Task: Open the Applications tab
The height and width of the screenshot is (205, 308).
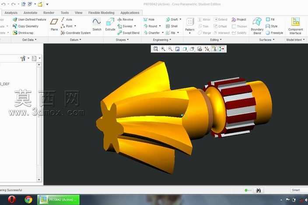Action: (130, 13)
